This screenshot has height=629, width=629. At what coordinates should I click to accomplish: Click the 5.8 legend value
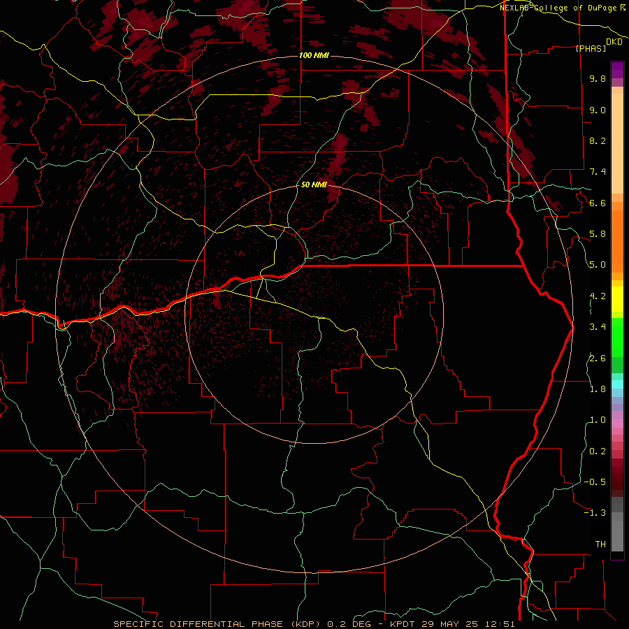coord(598,234)
